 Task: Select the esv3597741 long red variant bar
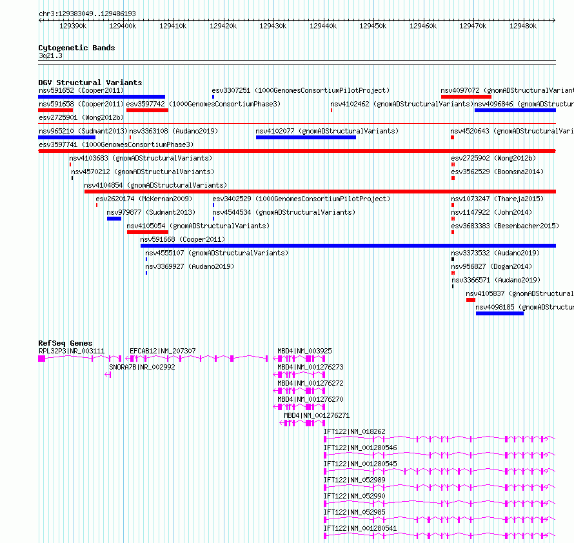pos(297,151)
